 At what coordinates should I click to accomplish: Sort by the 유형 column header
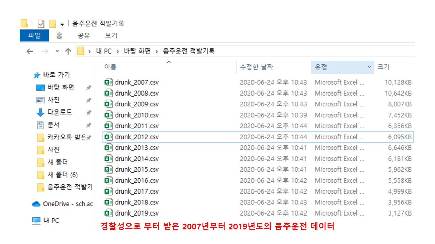(321, 67)
